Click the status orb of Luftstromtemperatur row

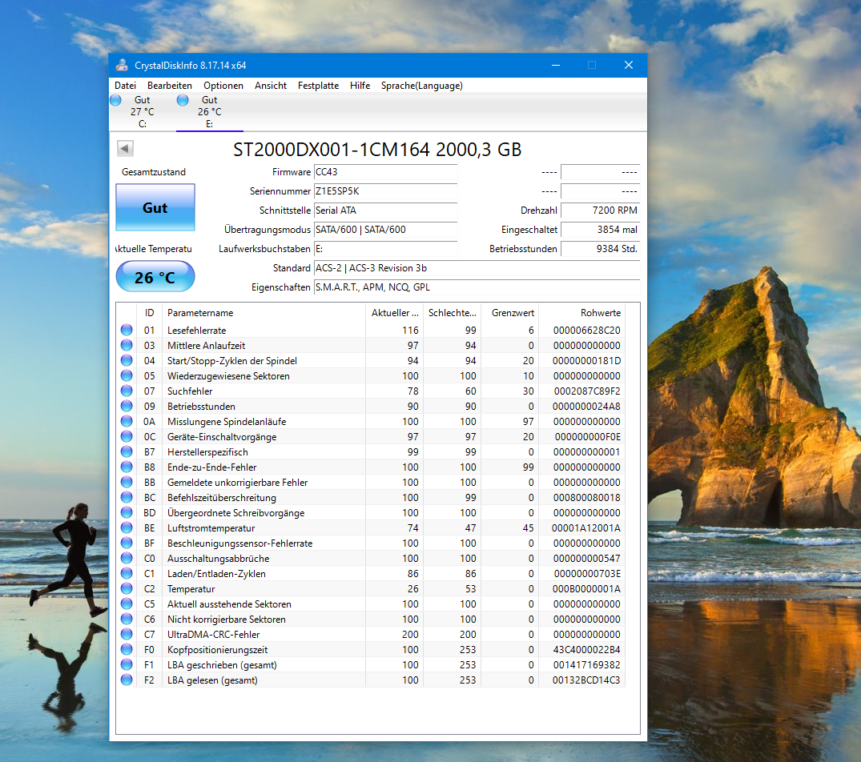click(127, 527)
